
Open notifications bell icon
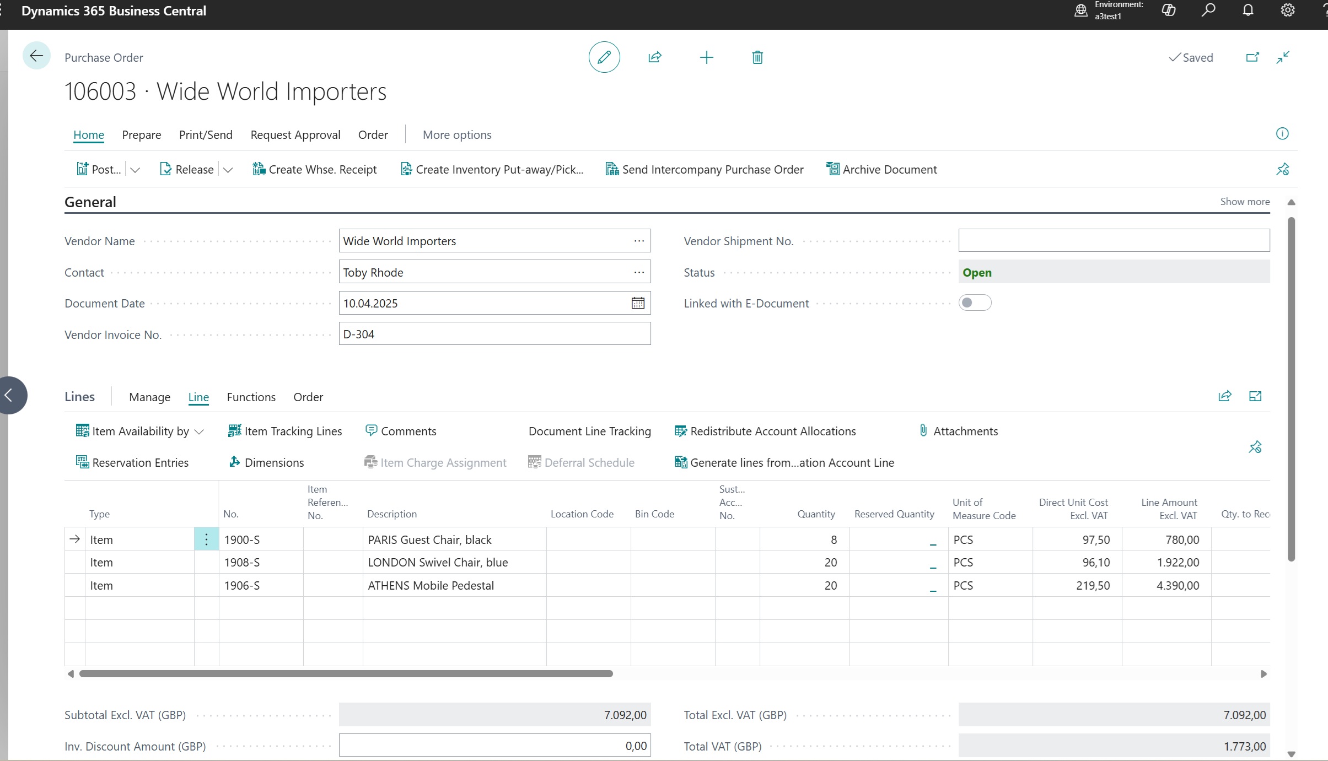pos(1248,10)
